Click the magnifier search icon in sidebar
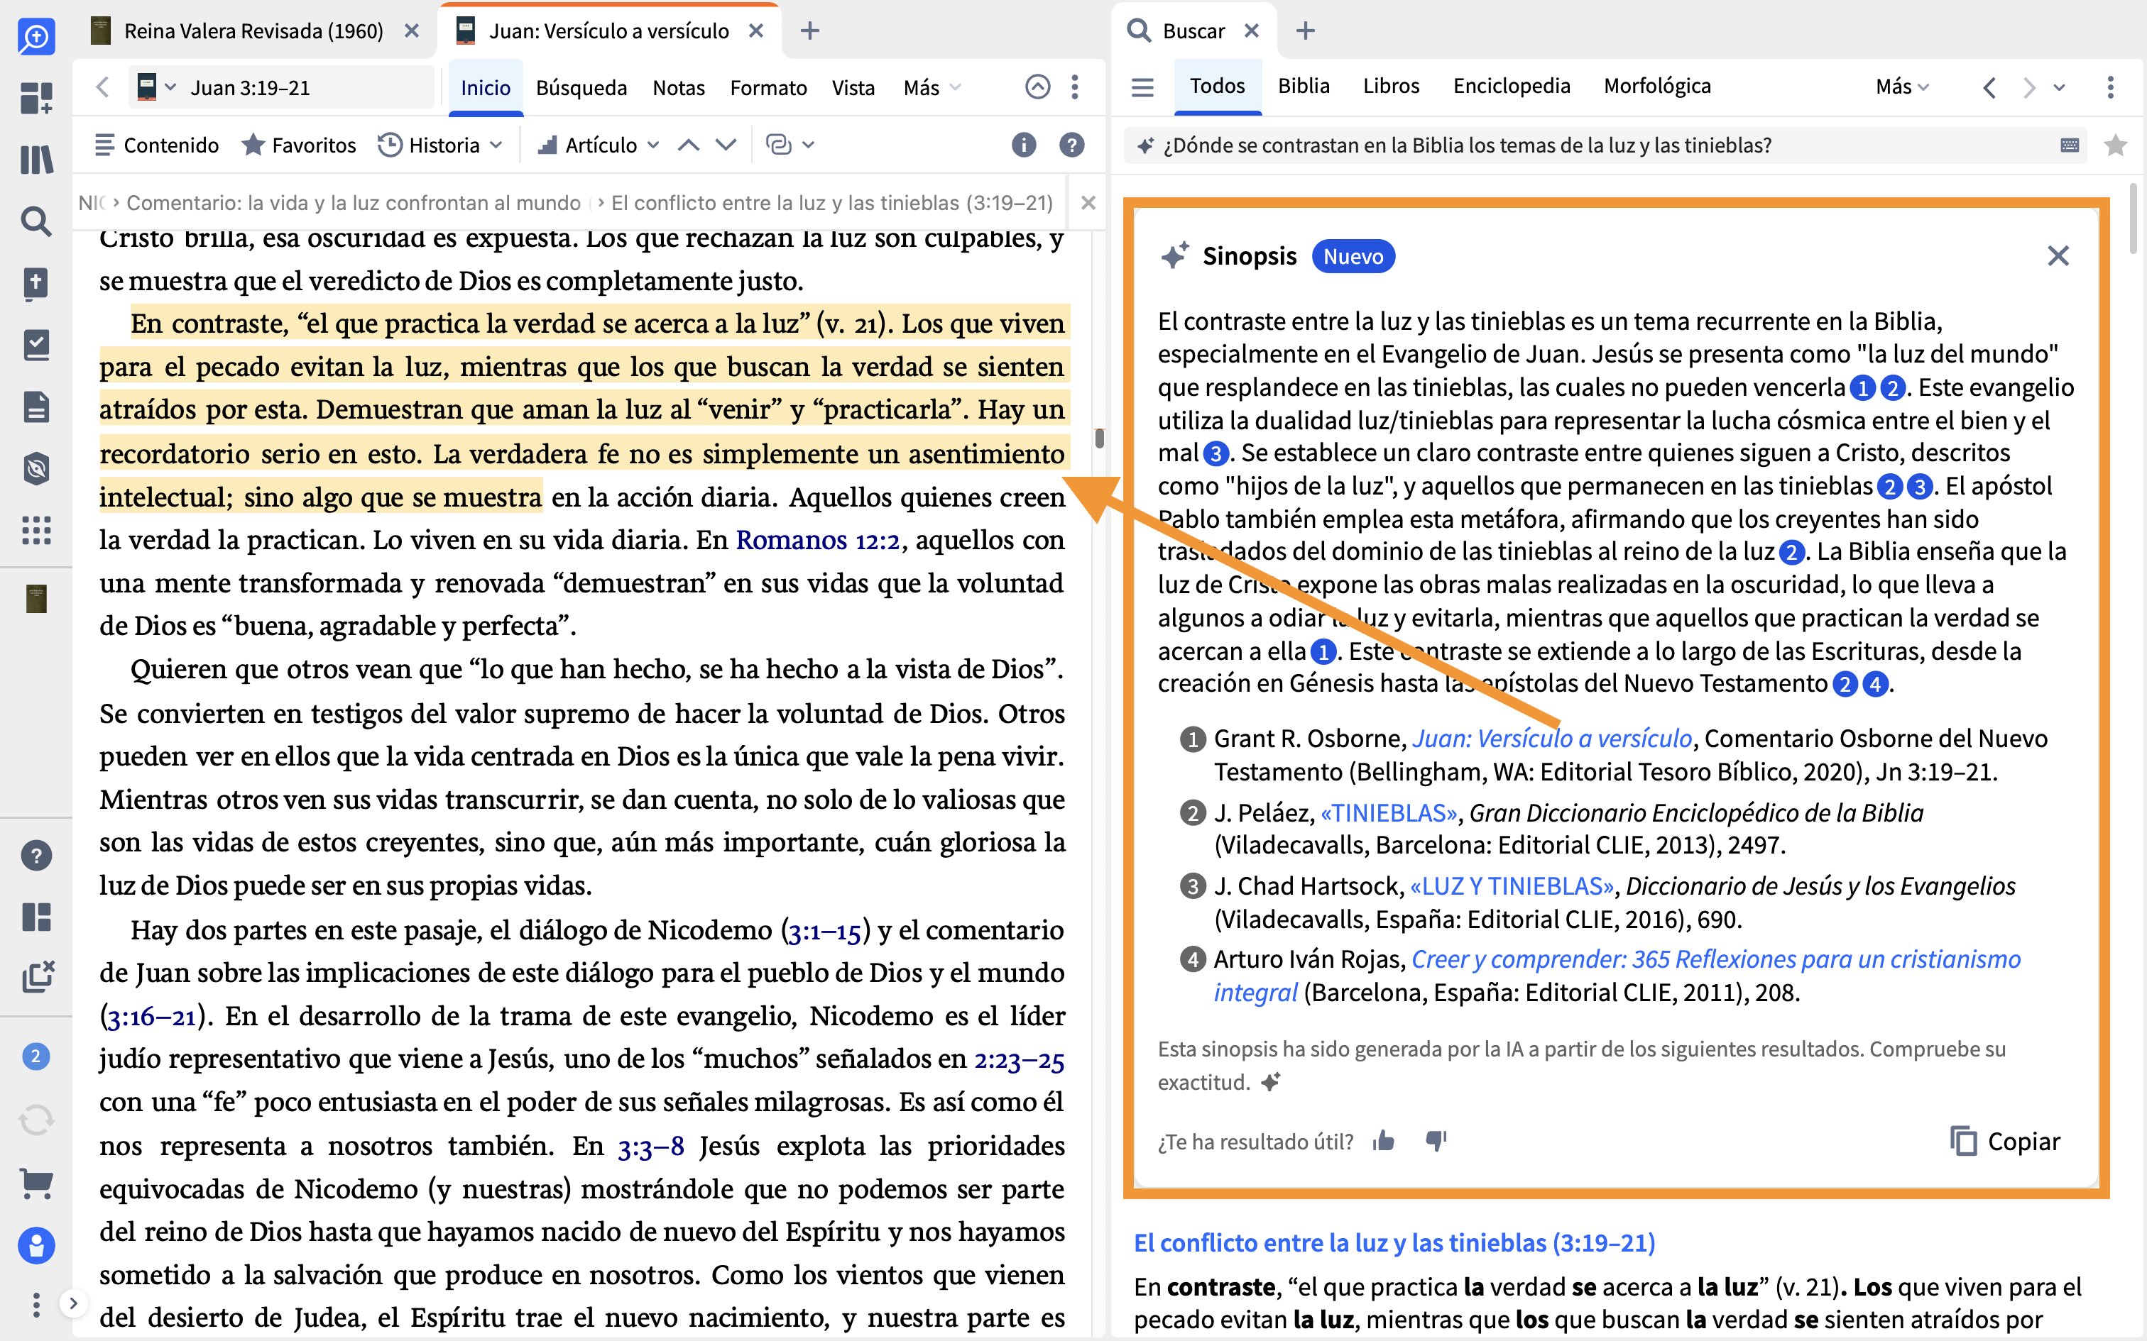Viewport: 2147px width, 1341px height. [36, 221]
